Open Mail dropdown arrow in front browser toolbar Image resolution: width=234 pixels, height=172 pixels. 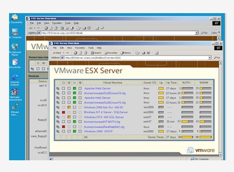139,53
